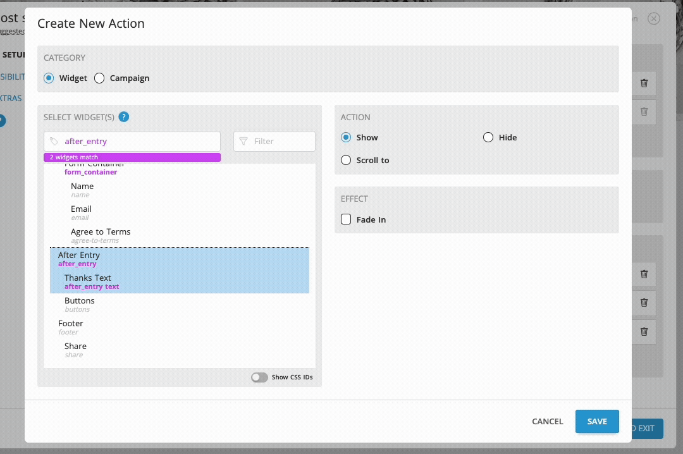Toggle the Show CSS IDs switch
The width and height of the screenshot is (683, 454).
[x=259, y=377]
